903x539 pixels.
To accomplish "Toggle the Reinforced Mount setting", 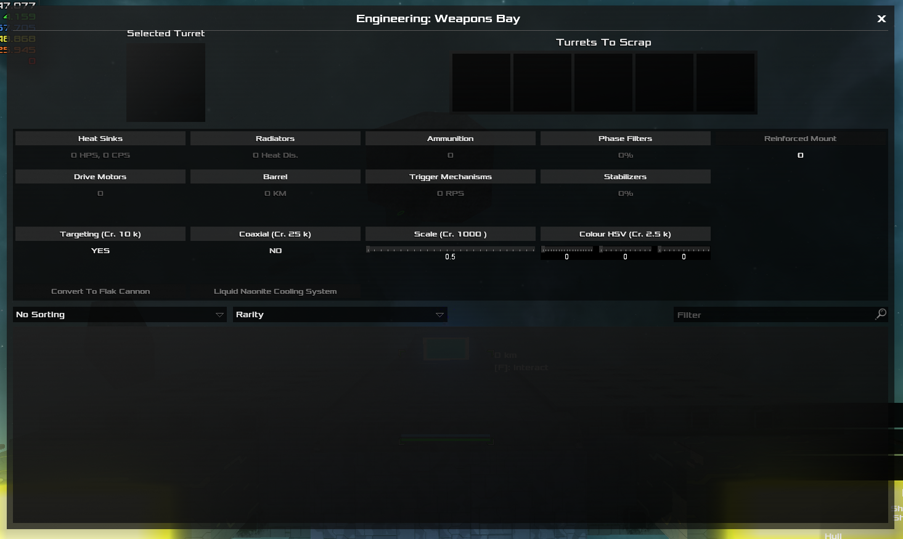I will [800, 138].
